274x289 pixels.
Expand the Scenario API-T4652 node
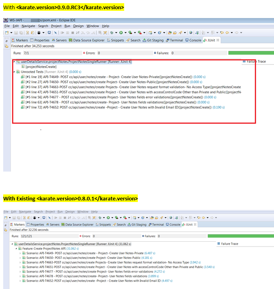[20, 281]
